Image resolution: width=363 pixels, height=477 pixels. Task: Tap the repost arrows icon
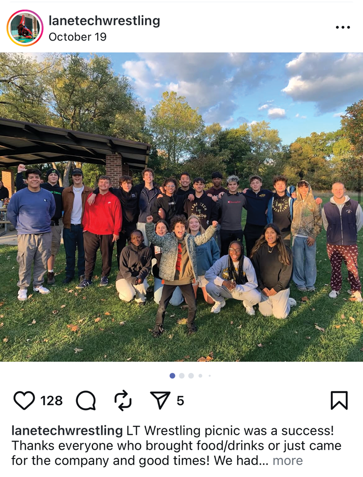click(x=123, y=401)
